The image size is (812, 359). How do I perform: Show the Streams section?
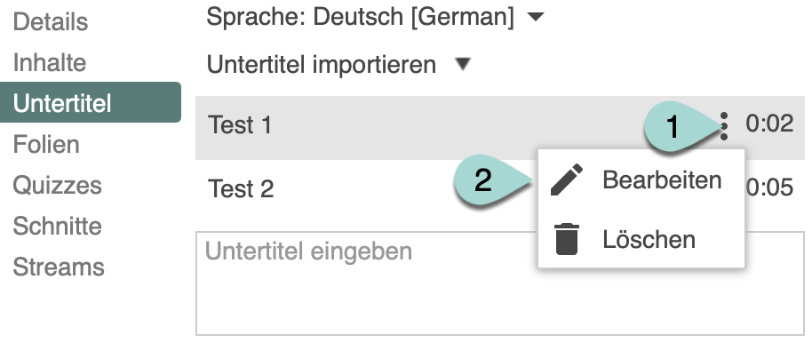58,267
